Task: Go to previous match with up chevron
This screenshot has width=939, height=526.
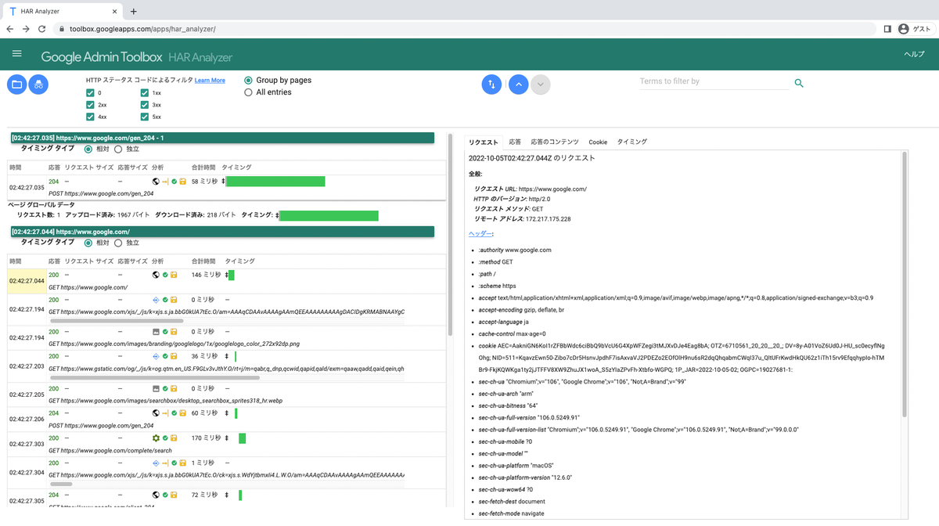Action: click(518, 84)
